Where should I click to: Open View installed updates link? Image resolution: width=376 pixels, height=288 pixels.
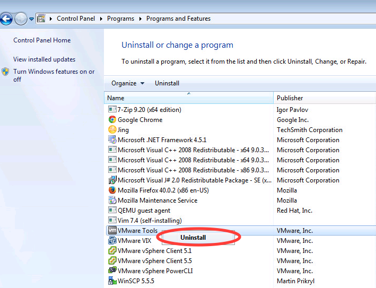coord(44,59)
